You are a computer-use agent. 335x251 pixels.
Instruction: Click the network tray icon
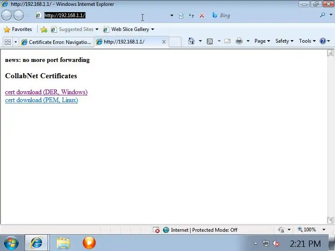(x=266, y=243)
